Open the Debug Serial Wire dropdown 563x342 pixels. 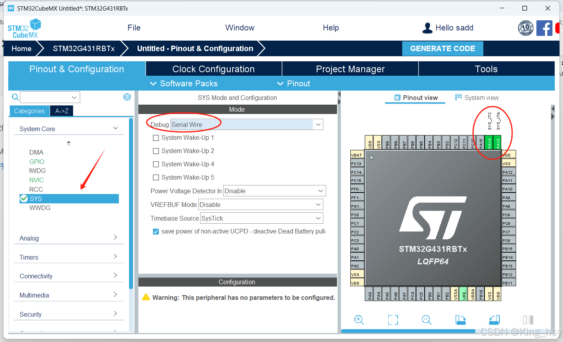point(247,125)
